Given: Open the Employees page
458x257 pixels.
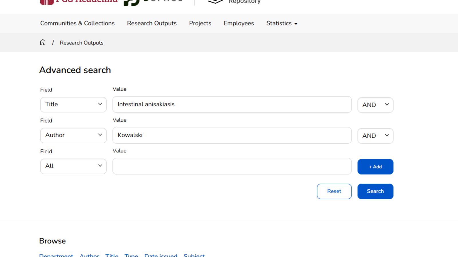Looking at the screenshot, I should click(239, 23).
